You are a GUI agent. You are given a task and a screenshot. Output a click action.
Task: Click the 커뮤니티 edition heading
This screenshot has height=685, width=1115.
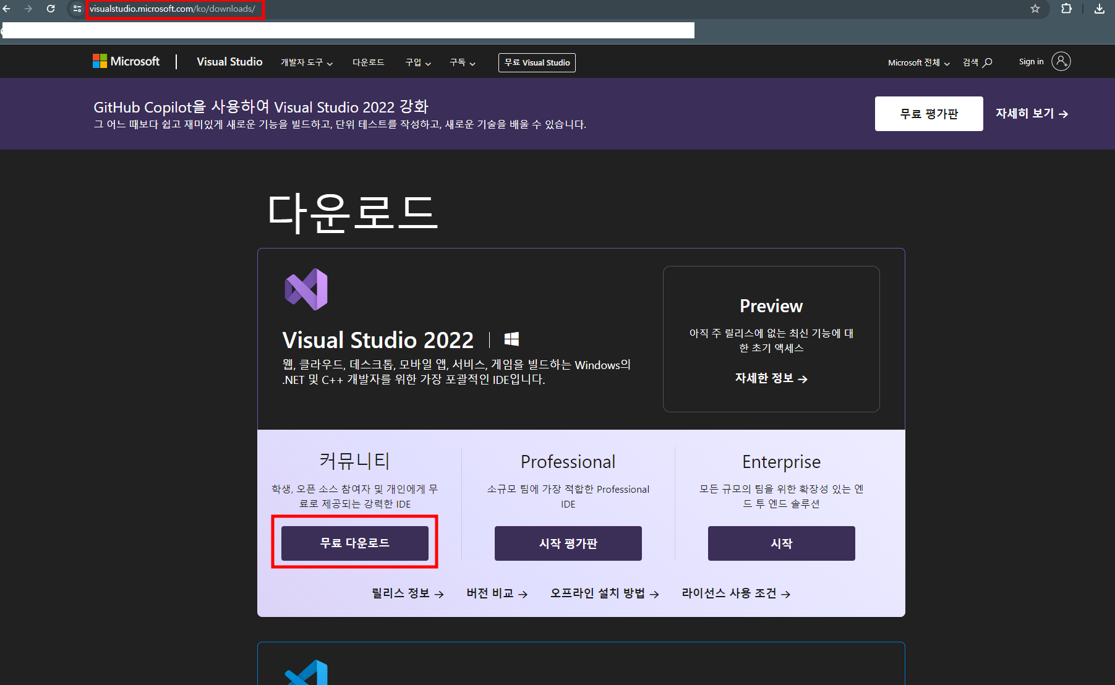pyautogui.click(x=354, y=461)
